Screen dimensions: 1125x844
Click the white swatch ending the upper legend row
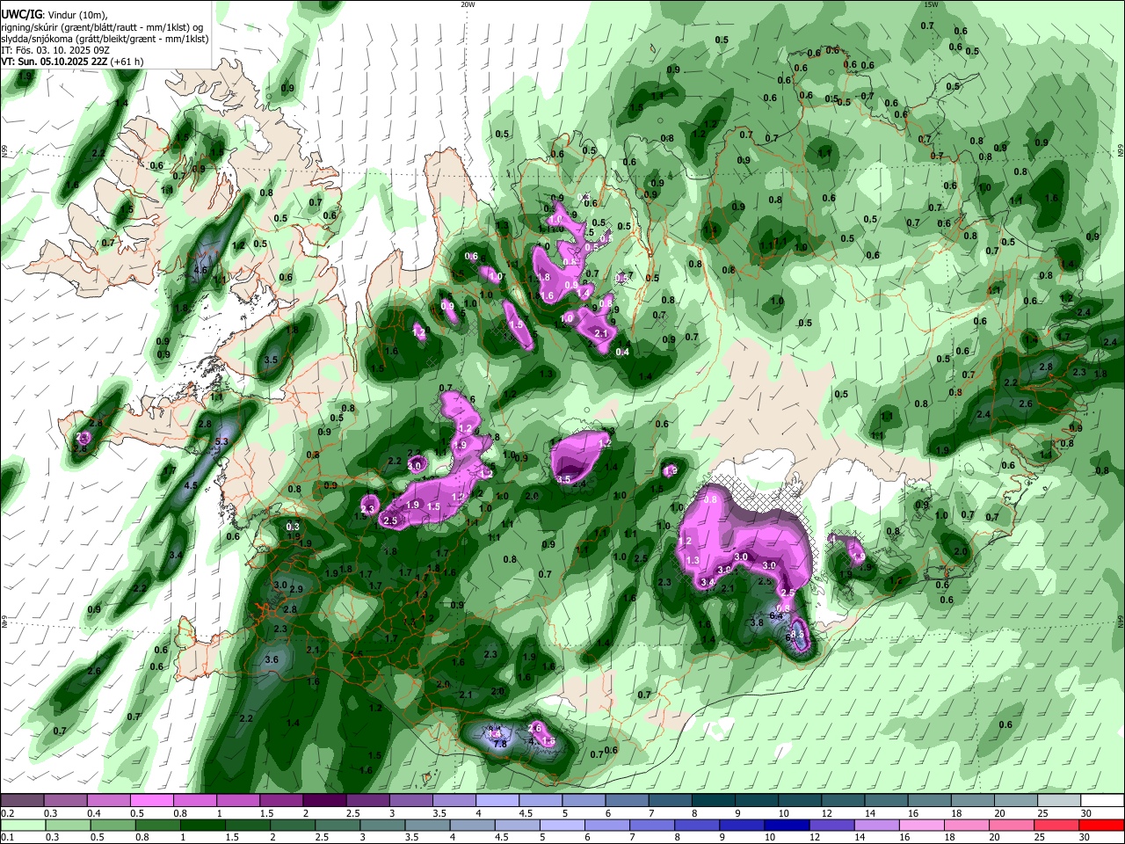tap(1102, 800)
